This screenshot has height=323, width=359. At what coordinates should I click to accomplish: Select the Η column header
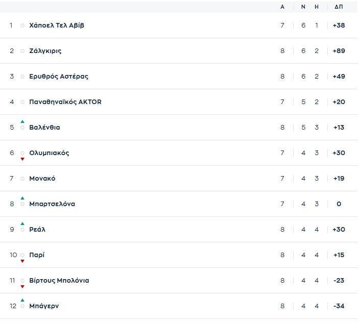tap(317, 7)
